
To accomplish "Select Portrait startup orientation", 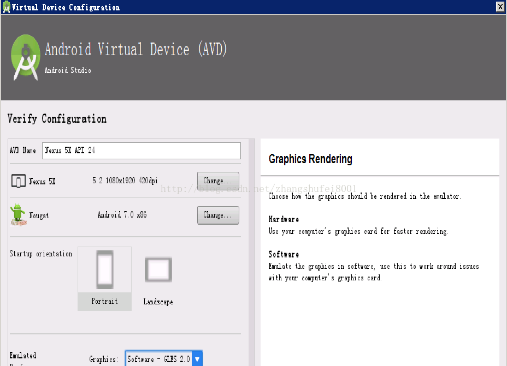I will coord(104,279).
